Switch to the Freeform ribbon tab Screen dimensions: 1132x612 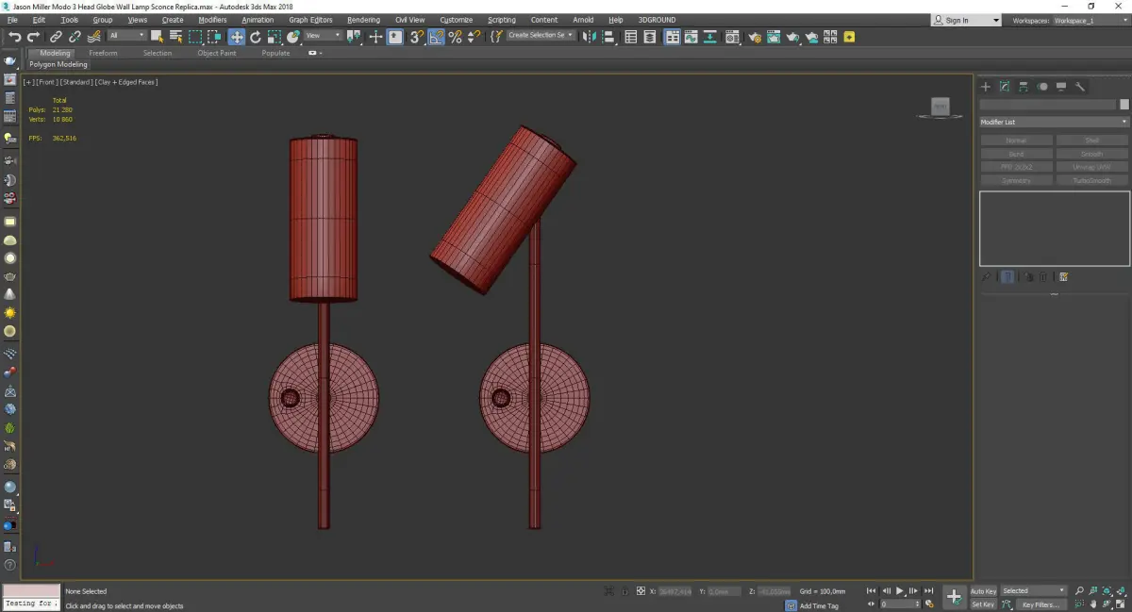pos(103,53)
